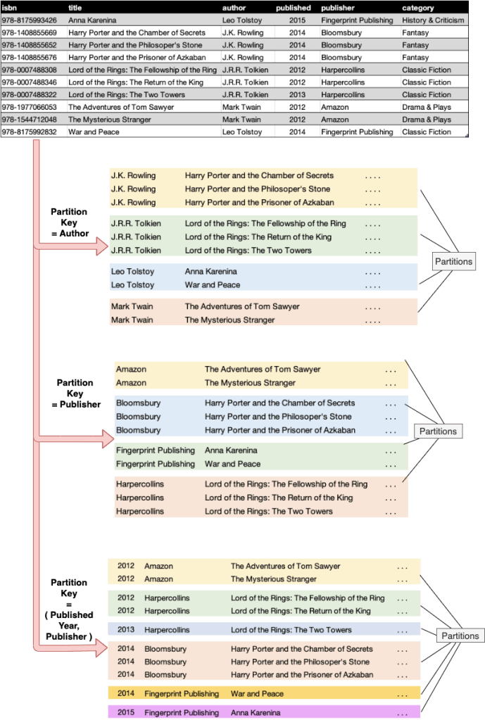
Task: Click the Partition Key (Published Year, Publisher) label
Action: (x=68, y=610)
